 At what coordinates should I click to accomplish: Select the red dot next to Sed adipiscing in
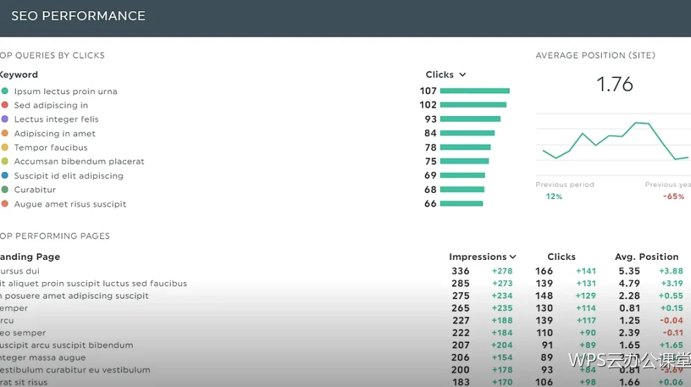click(5, 105)
